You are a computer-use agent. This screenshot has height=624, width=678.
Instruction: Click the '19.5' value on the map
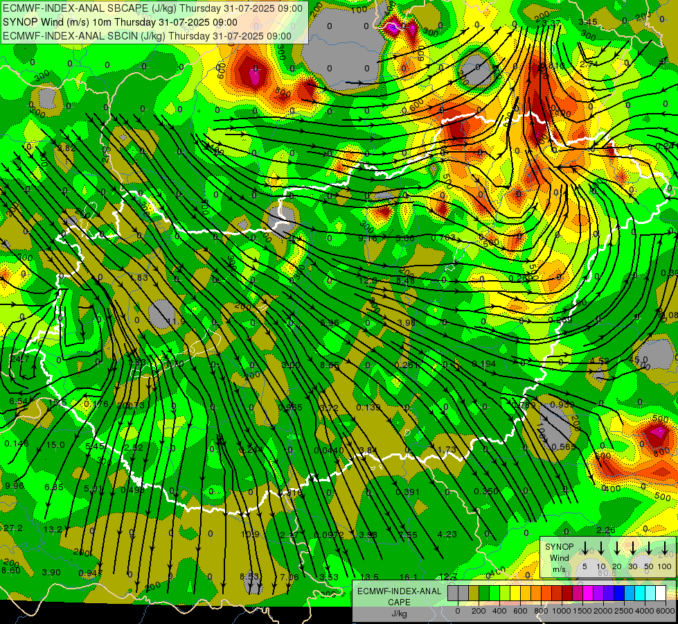click(57, 403)
